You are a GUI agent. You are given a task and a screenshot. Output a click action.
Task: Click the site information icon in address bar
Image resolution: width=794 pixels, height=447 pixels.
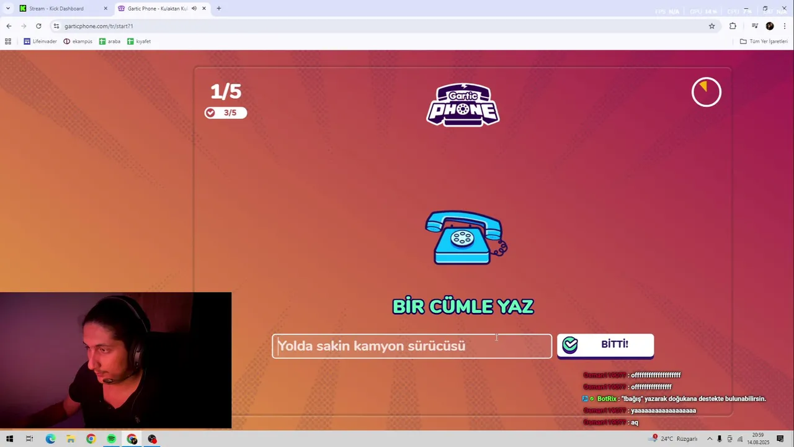56,26
